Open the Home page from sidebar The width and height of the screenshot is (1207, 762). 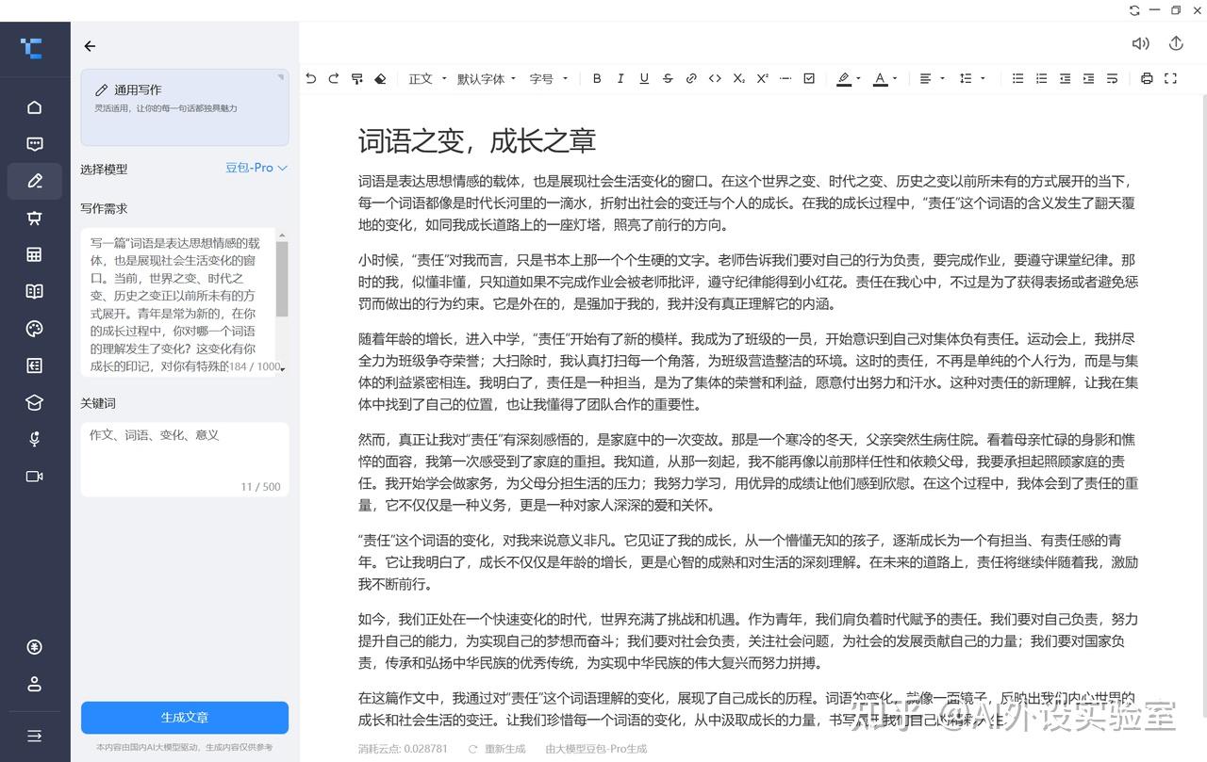[35, 107]
